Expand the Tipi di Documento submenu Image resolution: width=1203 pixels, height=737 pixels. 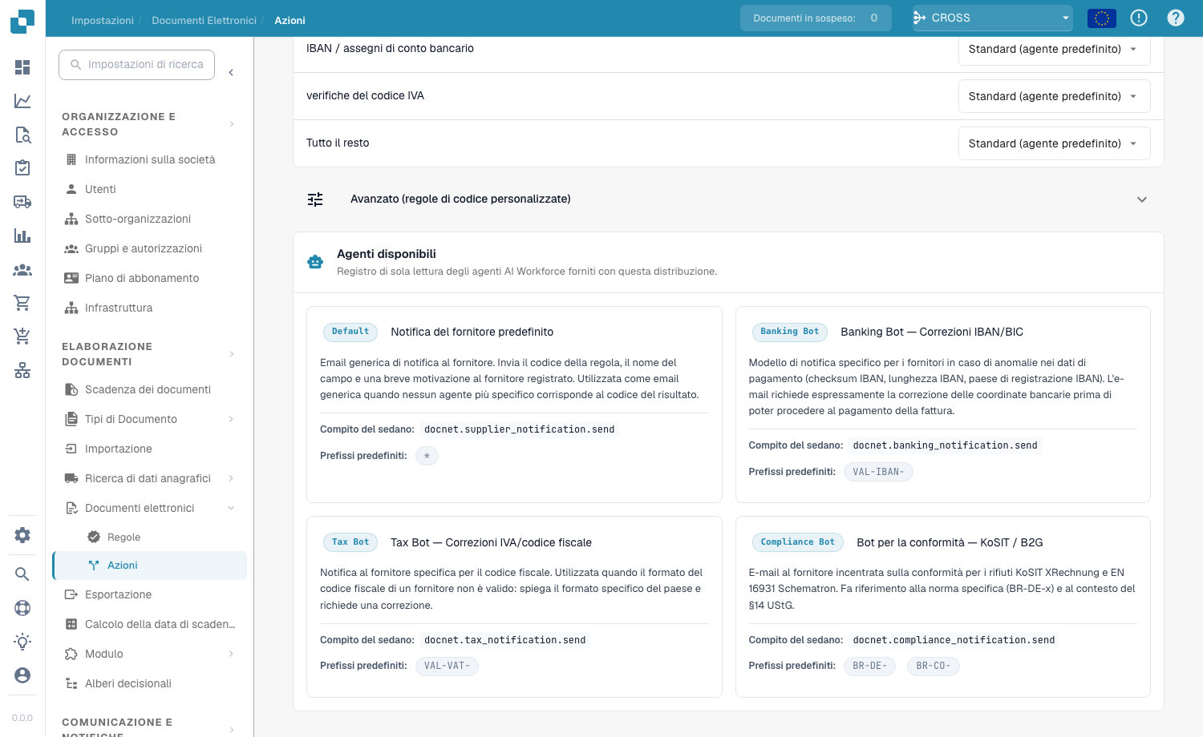231,419
